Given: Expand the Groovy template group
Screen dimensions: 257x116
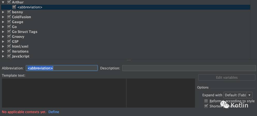Looking at the screenshot, I should pos(3,37).
